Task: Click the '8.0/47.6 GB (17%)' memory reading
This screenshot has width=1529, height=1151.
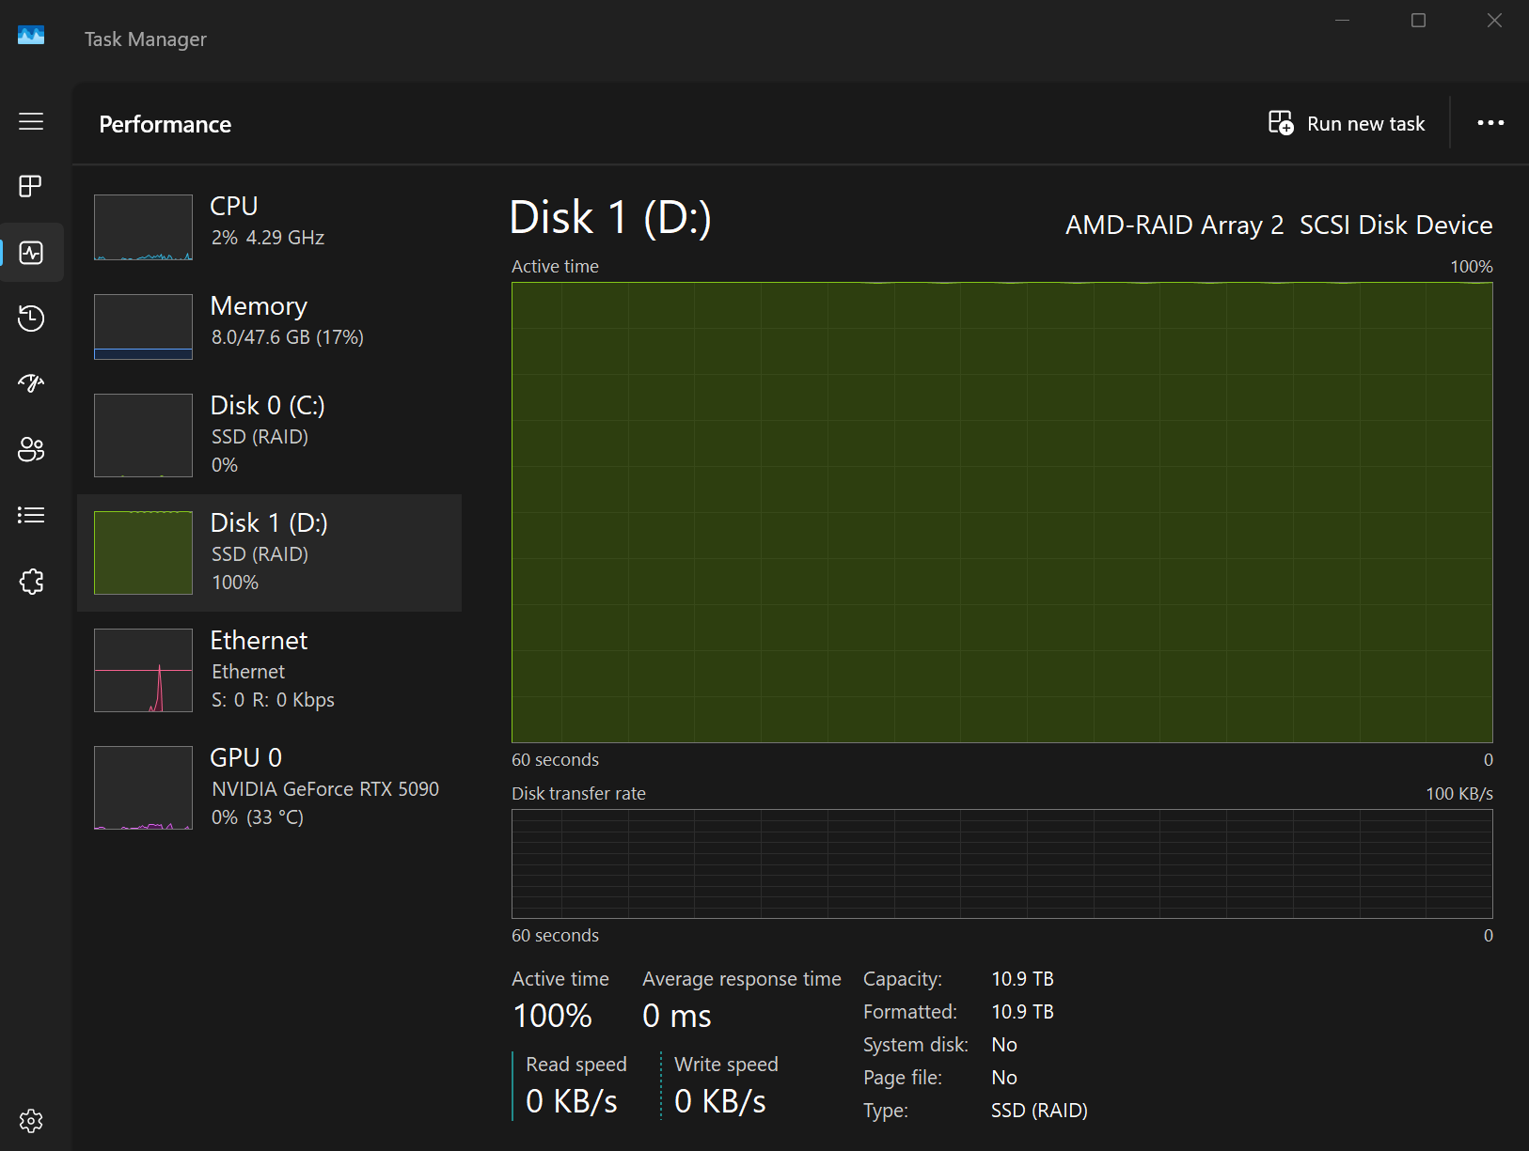Action: click(288, 337)
